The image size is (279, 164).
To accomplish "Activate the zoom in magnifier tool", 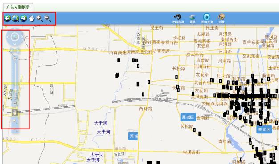I will pos(40,19).
